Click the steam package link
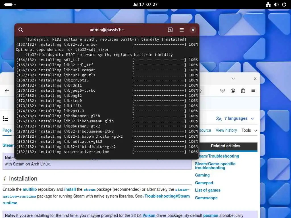 (90, 189)
